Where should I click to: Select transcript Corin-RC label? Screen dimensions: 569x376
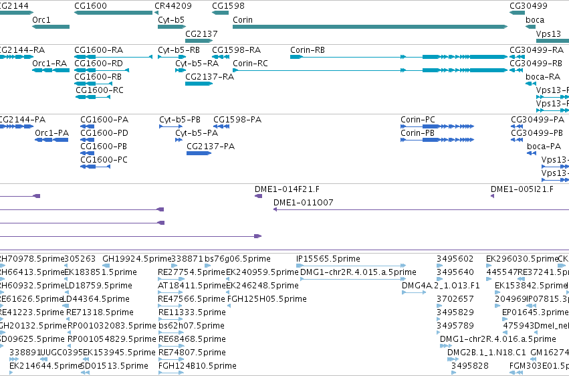(x=250, y=64)
